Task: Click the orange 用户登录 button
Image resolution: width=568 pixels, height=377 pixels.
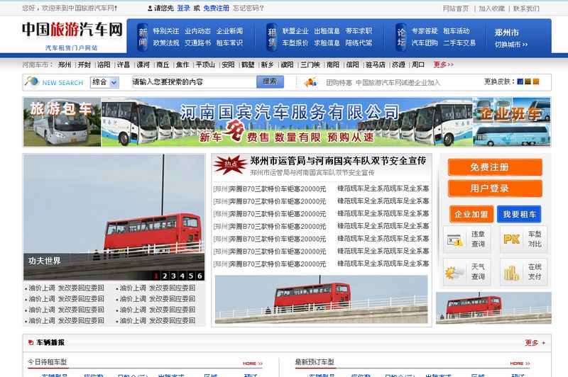Action: point(495,188)
